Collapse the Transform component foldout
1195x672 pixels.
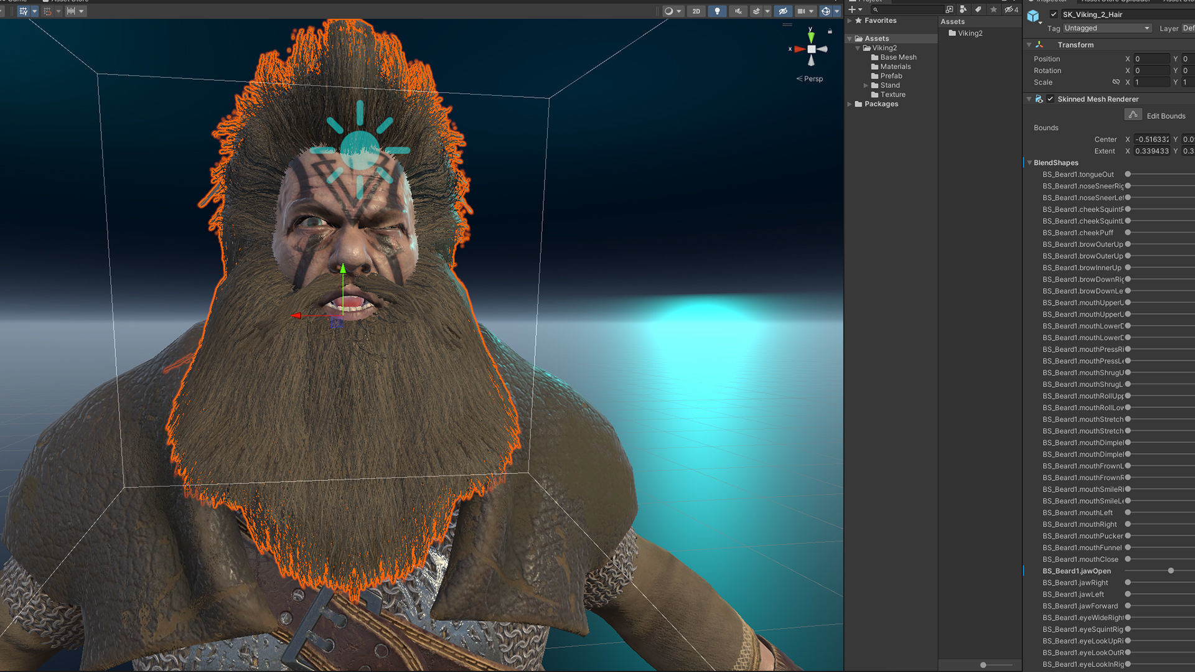(1029, 45)
